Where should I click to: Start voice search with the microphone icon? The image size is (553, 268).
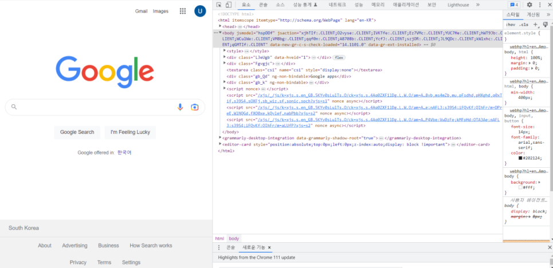click(180, 107)
